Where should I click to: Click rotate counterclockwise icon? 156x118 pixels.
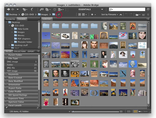pos(126,14)
